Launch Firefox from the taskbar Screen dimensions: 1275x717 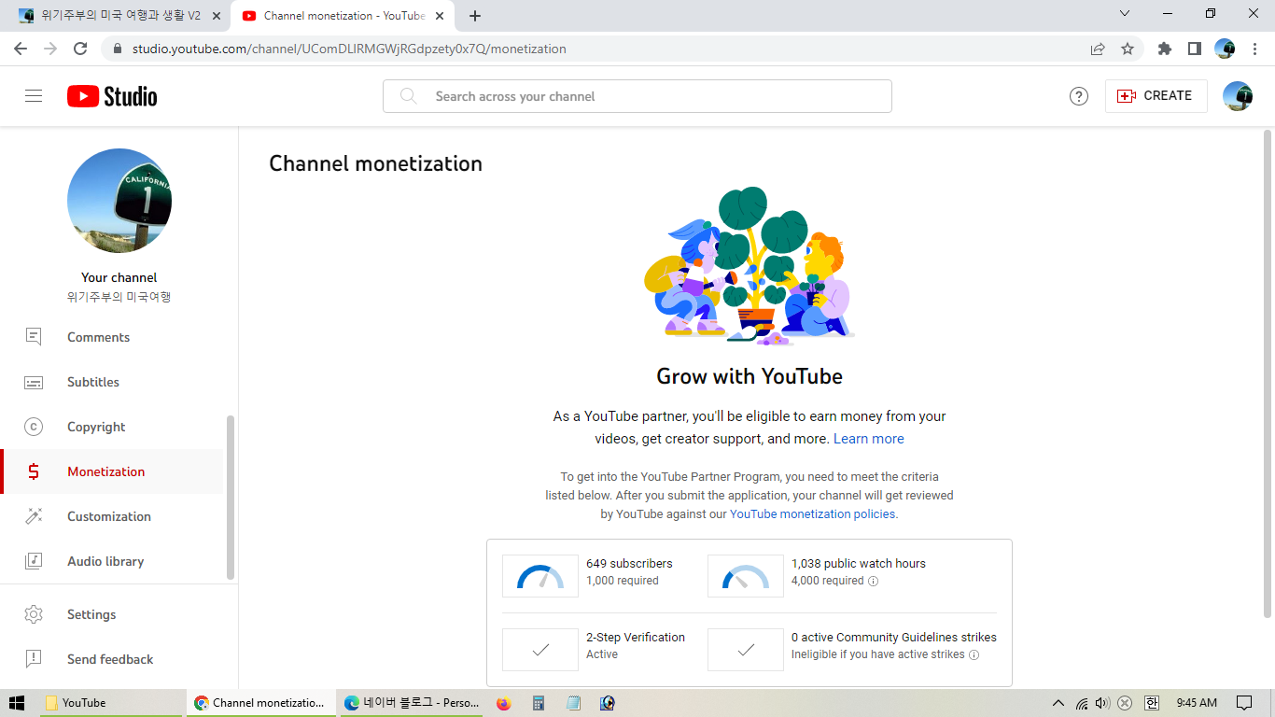coord(504,703)
